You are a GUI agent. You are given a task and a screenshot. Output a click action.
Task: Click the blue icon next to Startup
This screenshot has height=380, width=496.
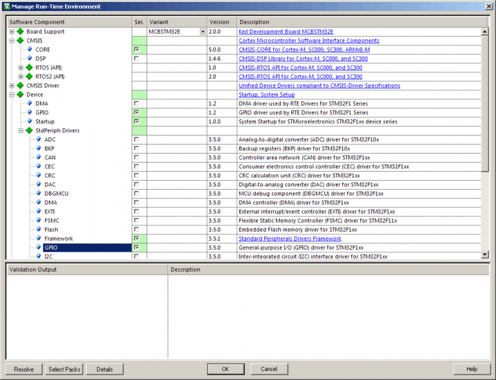[x=29, y=122]
